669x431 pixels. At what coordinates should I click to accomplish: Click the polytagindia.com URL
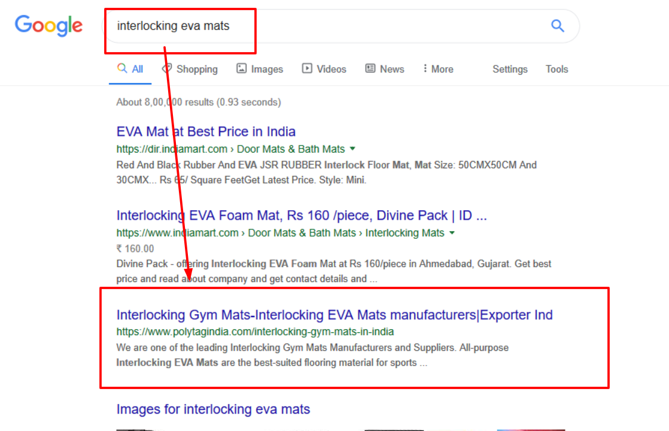click(255, 332)
